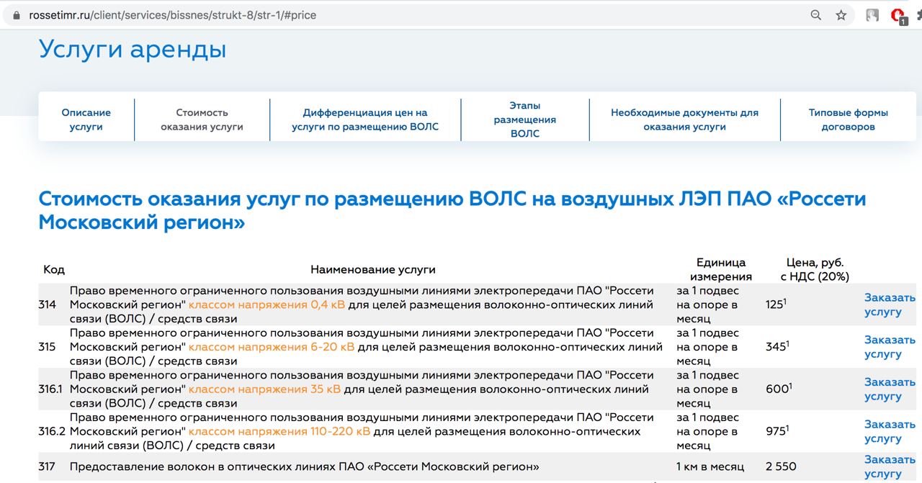Click Заказать услугу for code 315
This screenshot has width=922, height=483.
coord(890,347)
